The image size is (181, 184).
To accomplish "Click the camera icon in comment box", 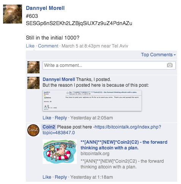I will pos(170,65).
